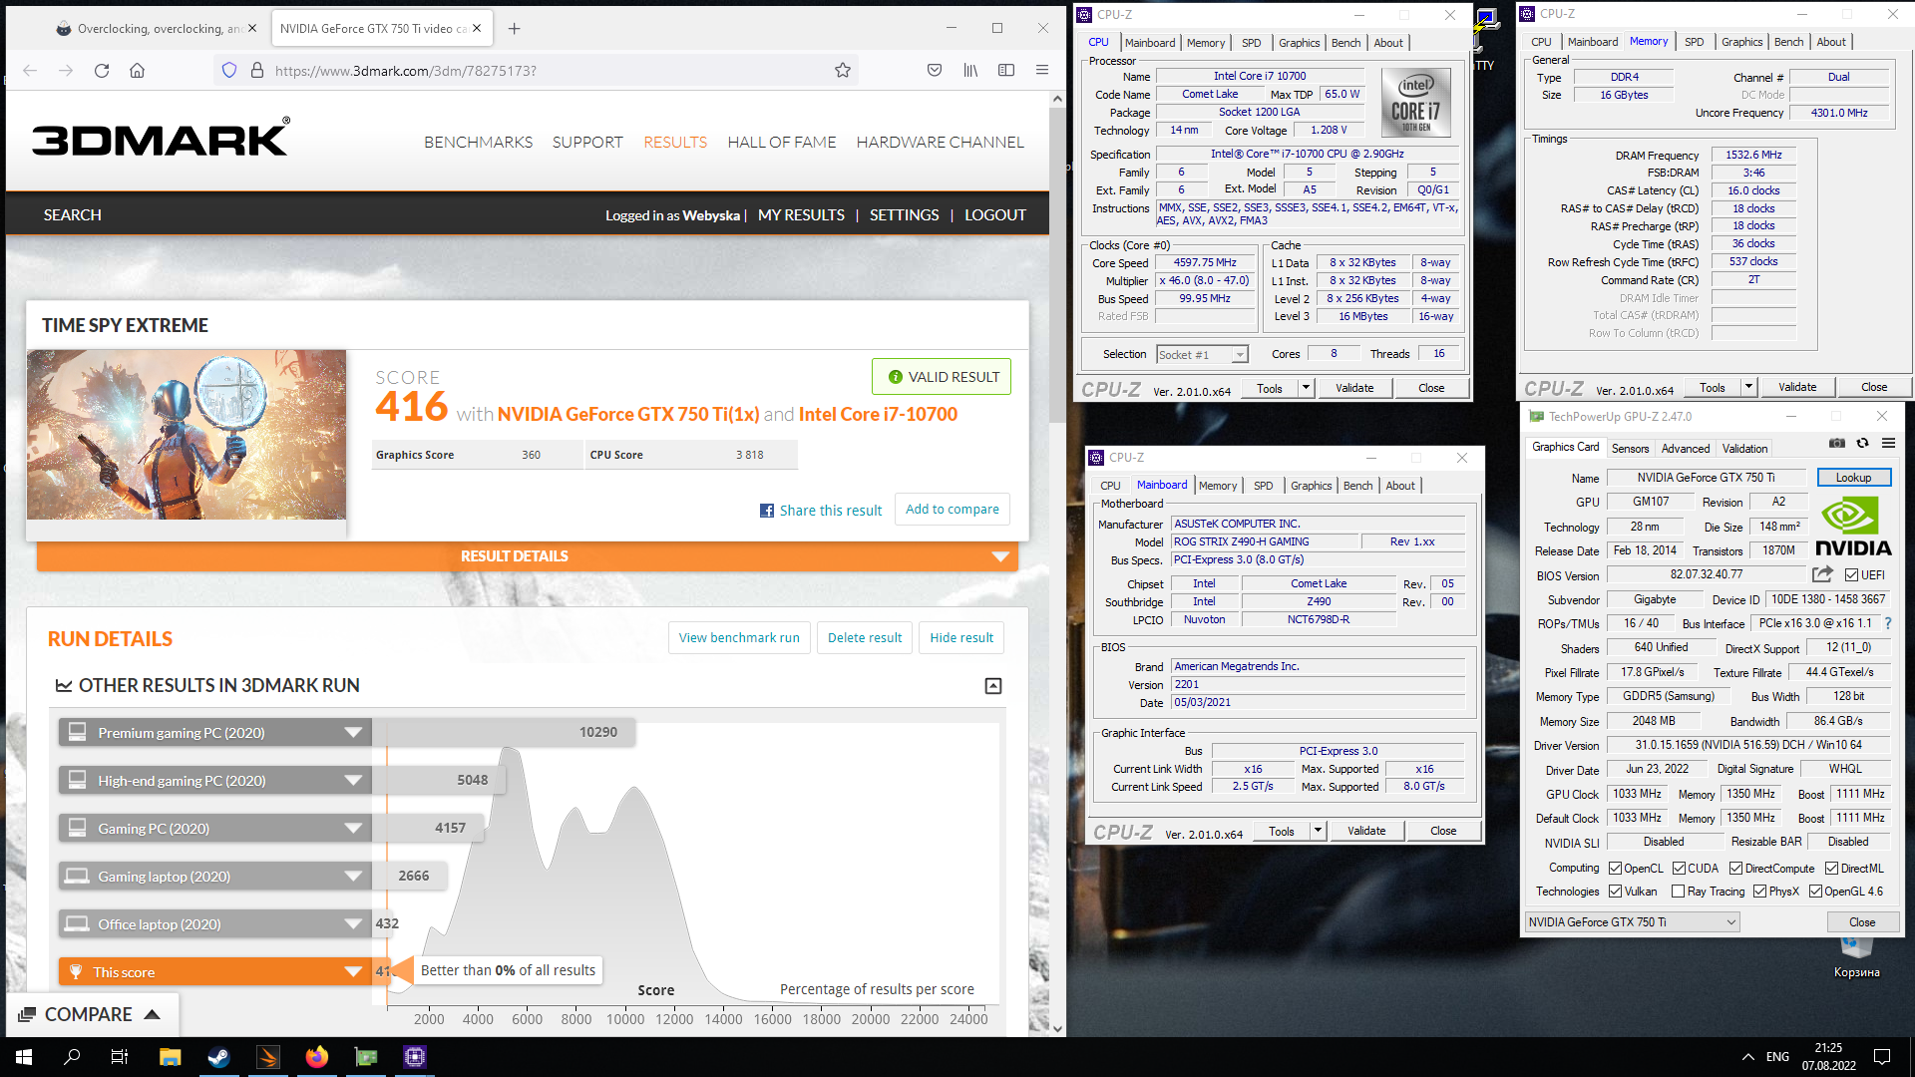Go to Firefox home page
The image size is (1915, 1077).
[x=138, y=70]
